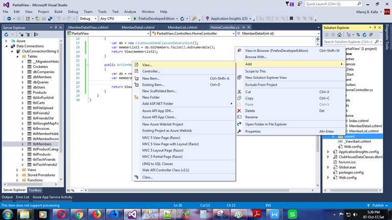Open the Diagnostic Tools side tab

coord(387,36)
